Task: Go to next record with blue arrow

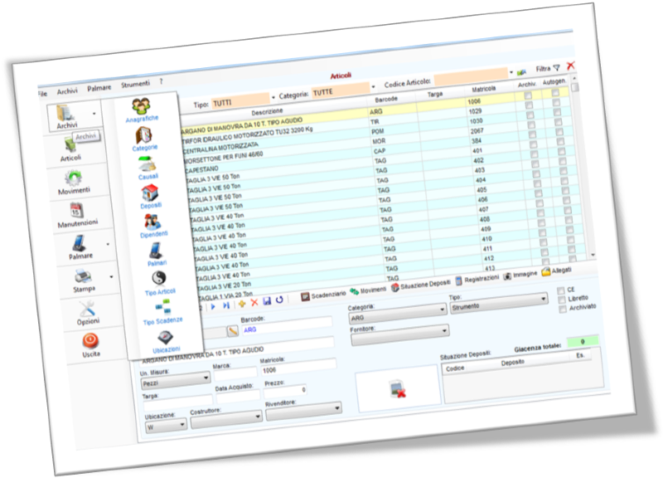Action: 214,306
